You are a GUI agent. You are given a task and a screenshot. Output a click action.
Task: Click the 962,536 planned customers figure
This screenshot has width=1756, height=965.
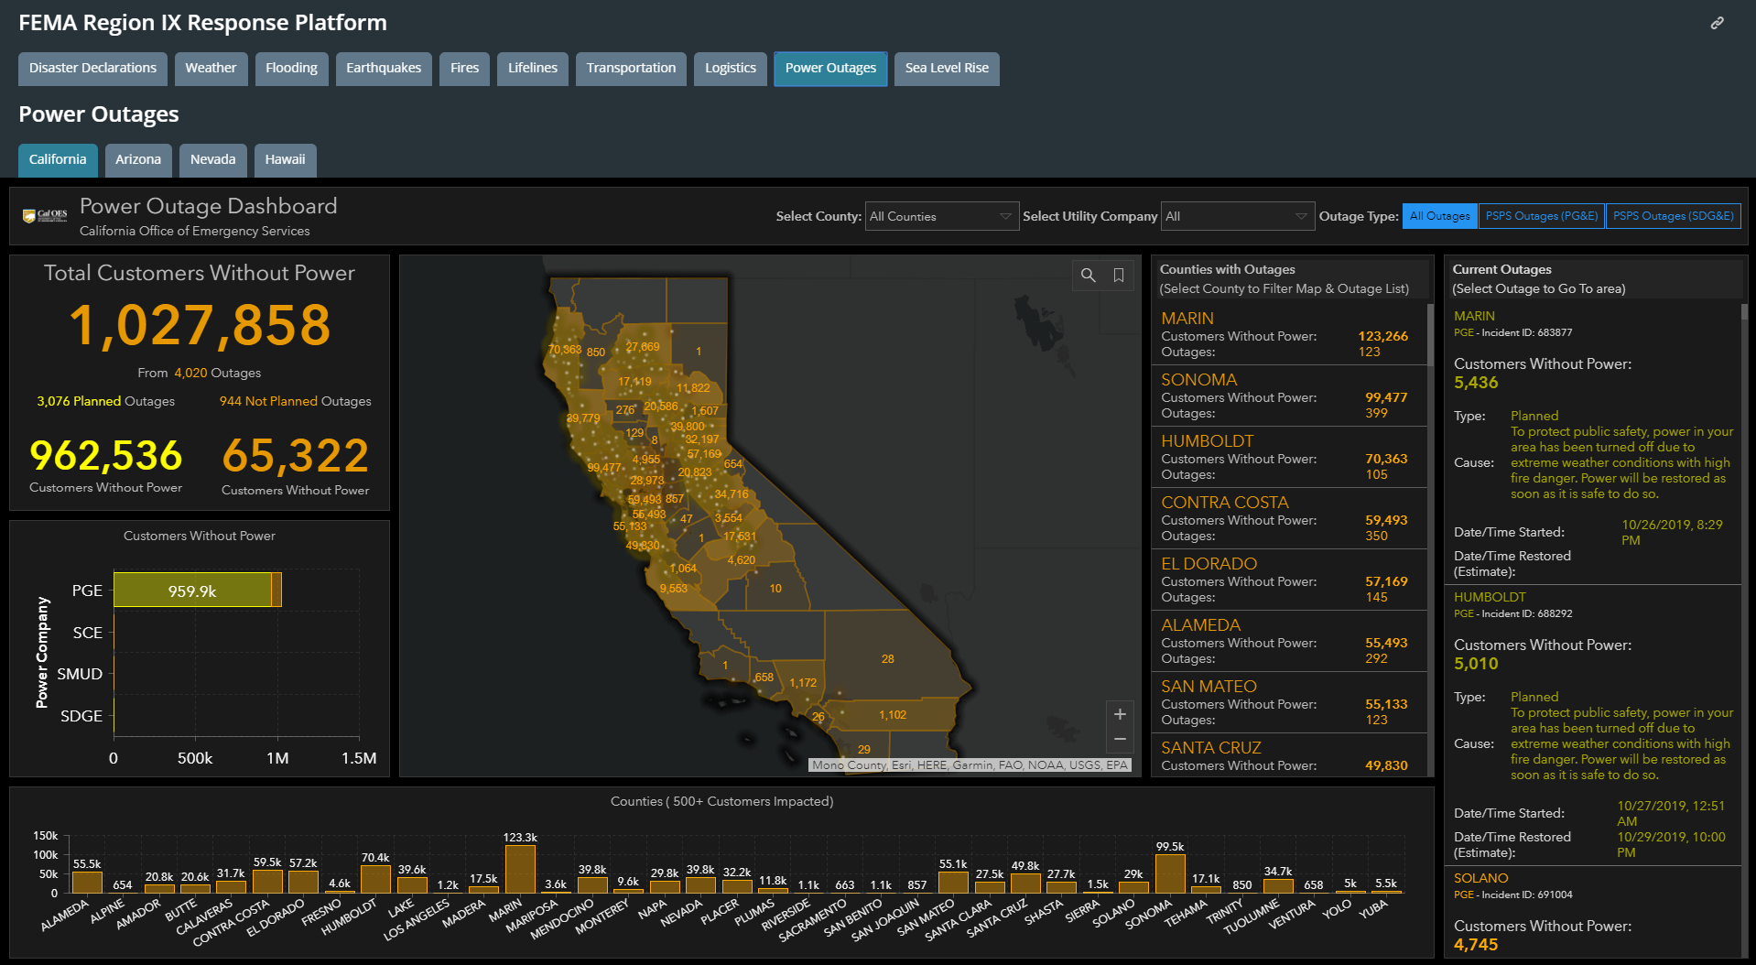[x=106, y=455]
